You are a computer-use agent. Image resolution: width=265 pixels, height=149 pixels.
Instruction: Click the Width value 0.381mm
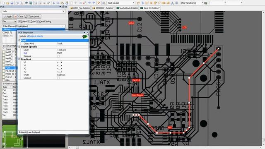[x=61, y=75]
